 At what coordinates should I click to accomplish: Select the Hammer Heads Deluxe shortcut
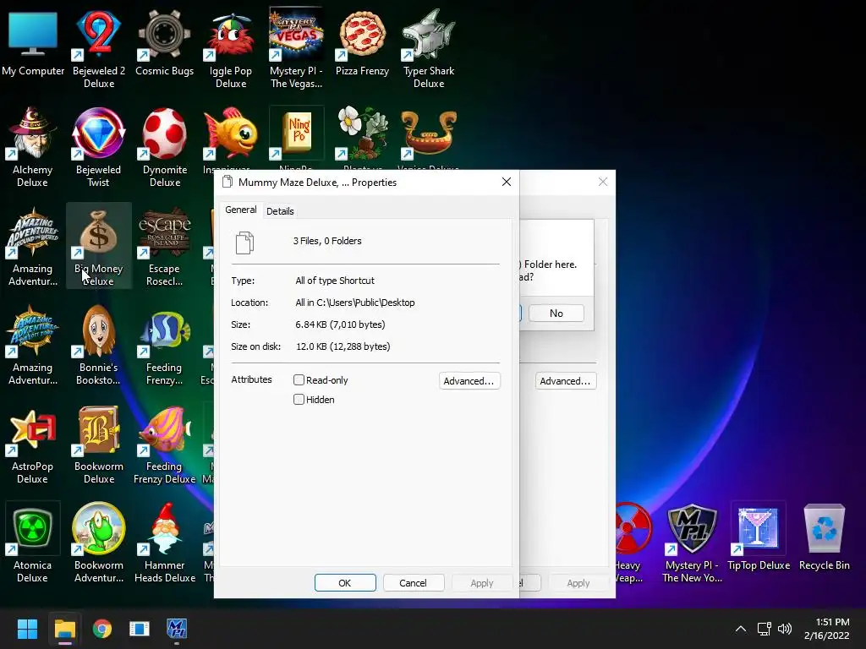[165, 543]
